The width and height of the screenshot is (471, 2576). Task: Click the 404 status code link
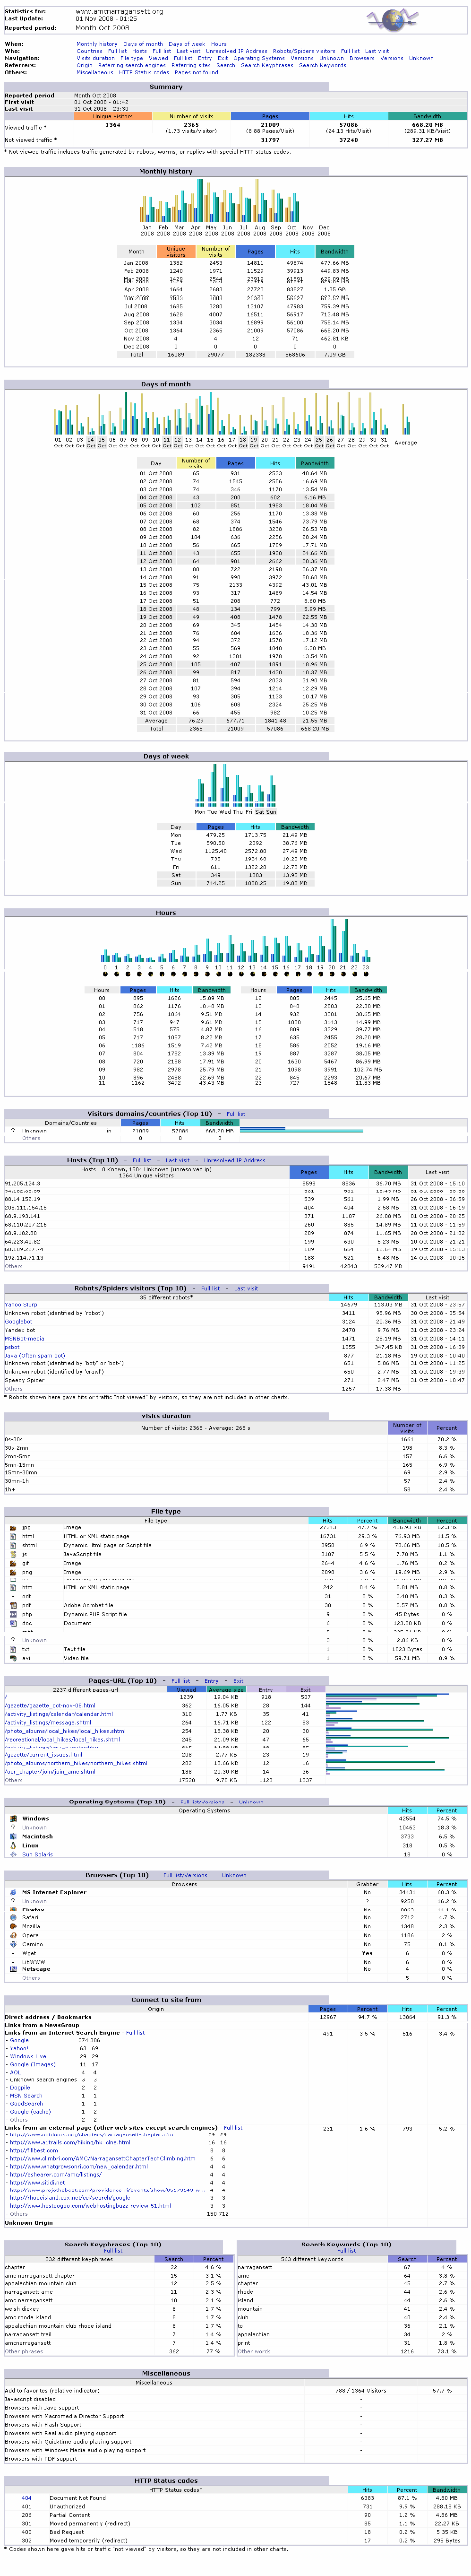click(x=26, y=2498)
